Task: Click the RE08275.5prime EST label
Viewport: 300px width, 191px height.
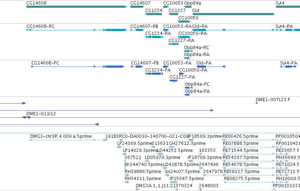Action: pyautogui.click(x=242, y=179)
